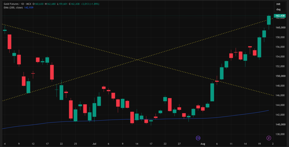Click the open value O160,630
Image resolution: width=289 pixels, height=147 pixels.
point(38,4)
